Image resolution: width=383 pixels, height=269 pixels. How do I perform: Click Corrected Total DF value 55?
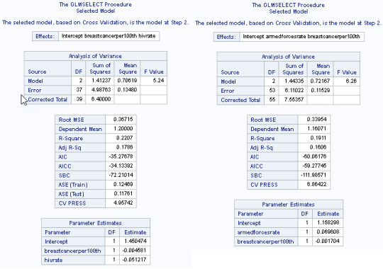[x=272, y=100]
